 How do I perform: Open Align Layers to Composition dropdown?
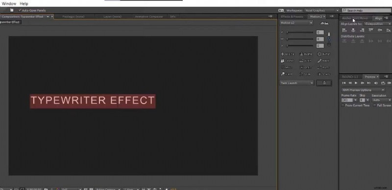378,24
